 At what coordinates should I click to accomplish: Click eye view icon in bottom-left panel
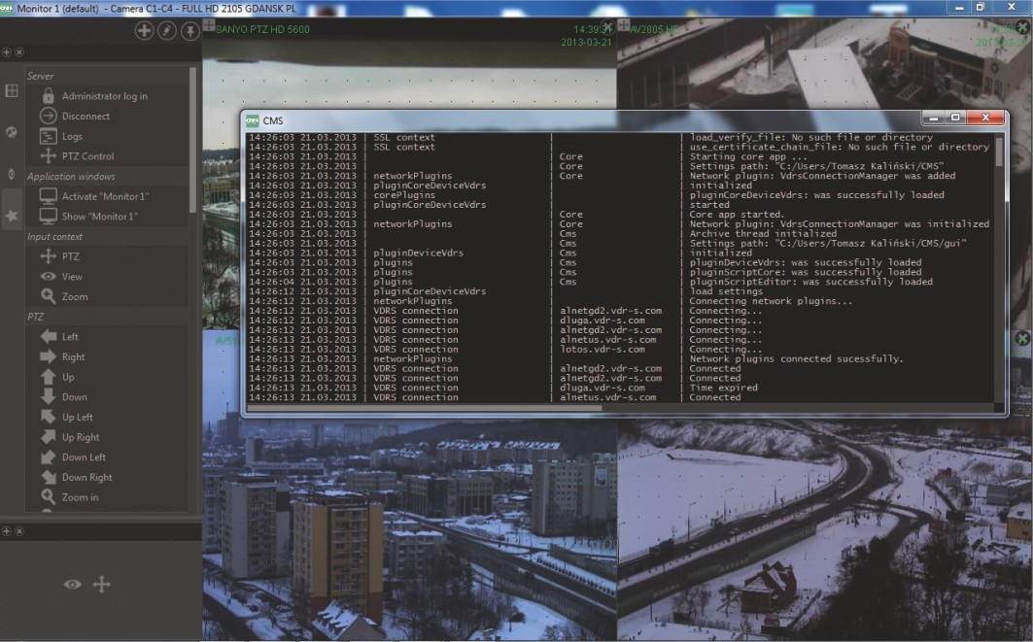pos(73,584)
